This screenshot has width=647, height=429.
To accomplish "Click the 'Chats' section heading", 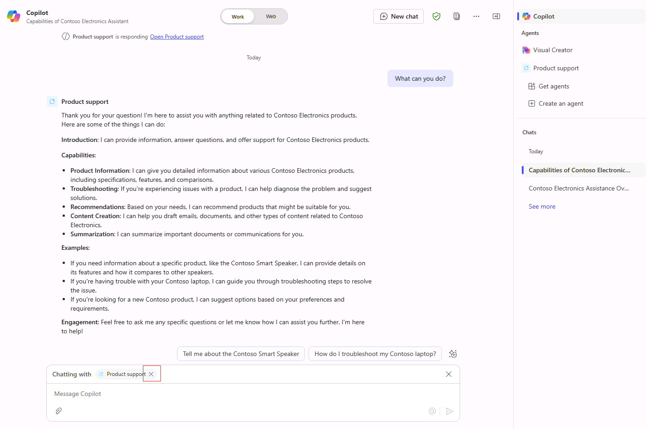I will [529, 132].
